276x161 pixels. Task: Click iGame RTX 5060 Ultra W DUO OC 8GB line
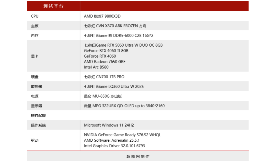(123, 45)
